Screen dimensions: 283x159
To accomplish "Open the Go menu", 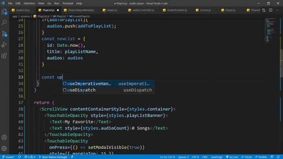I will coord(49,3).
